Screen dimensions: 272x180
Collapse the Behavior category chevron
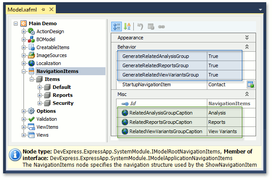(247, 46)
